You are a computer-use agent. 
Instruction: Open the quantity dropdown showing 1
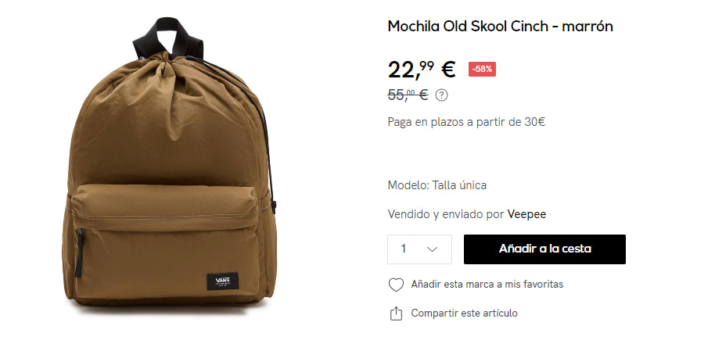click(419, 249)
